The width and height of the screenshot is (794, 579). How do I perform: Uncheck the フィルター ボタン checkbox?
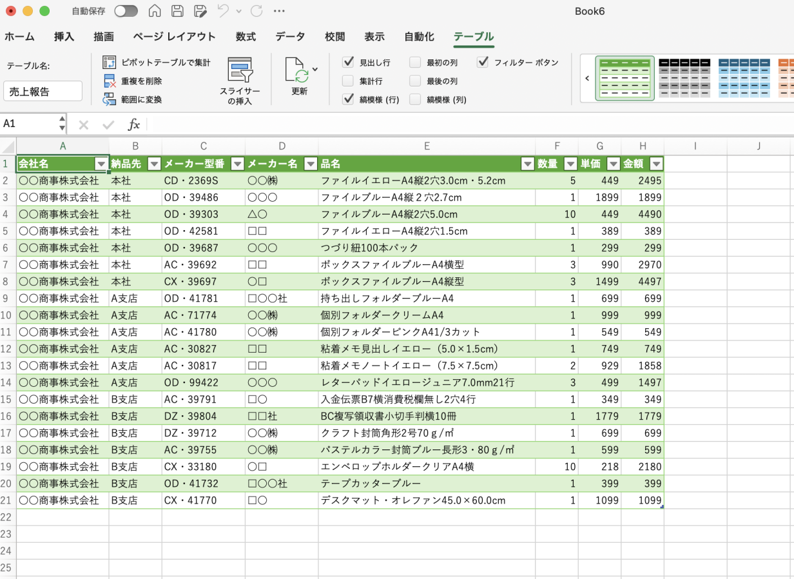tap(483, 63)
